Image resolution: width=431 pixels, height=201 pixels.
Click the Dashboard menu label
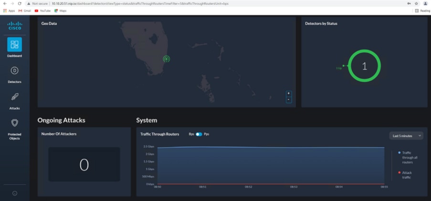(x=15, y=56)
